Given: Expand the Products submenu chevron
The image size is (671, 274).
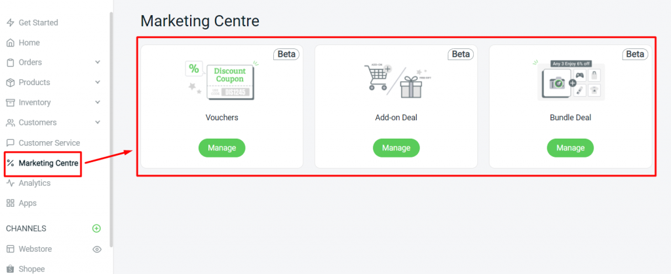Looking at the screenshot, I should click(98, 82).
